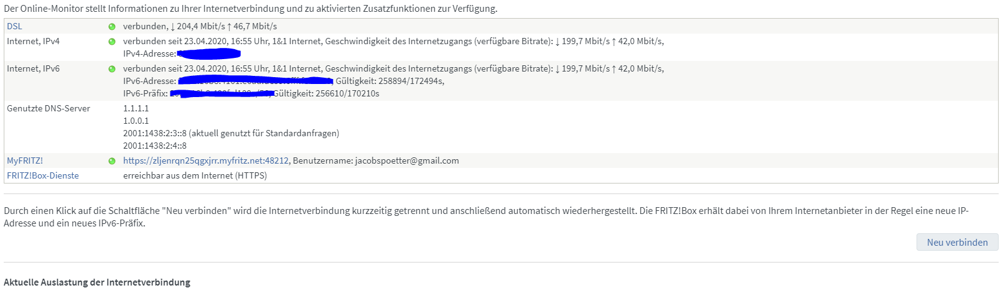Click the redacted IPv4-Adresse value
The height and width of the screenshot is (293, 1008).
pyautogui.click(x=209, y=54)
